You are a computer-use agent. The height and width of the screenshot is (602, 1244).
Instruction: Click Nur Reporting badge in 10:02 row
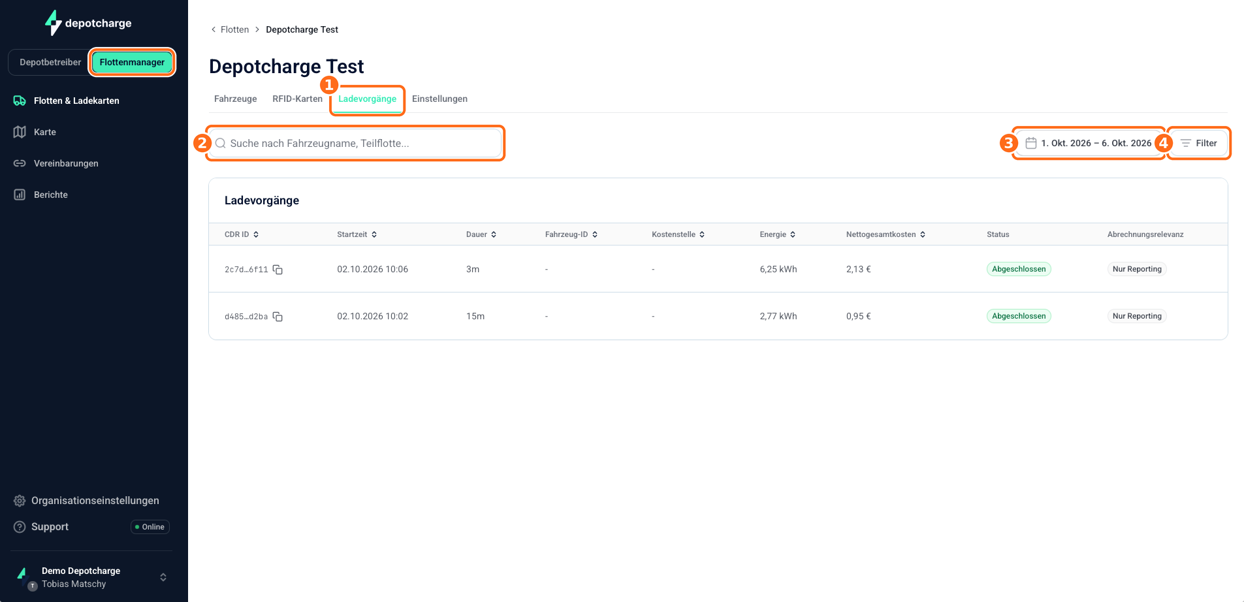pos(1137,316)
